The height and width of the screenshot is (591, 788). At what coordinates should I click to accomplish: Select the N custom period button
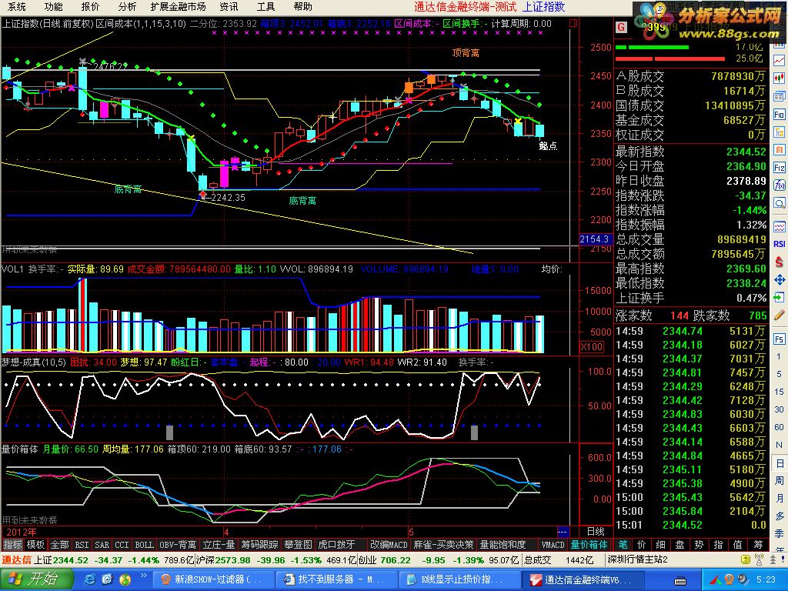click(780, 446)
